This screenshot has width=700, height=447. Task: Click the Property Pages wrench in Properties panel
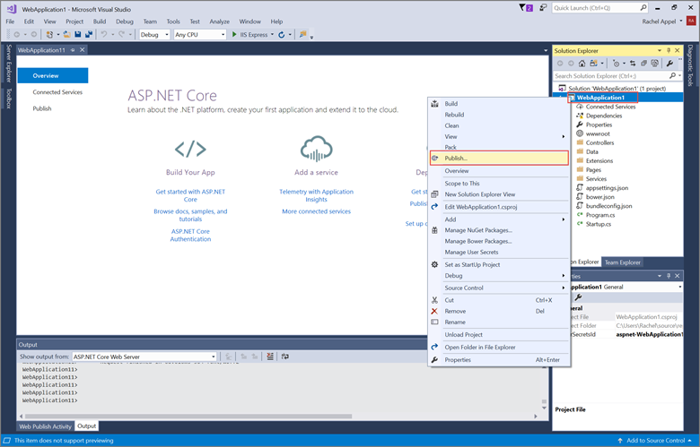click(578, 297)
